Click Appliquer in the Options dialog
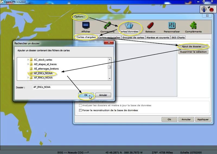The image size is (217, 154). click(x=203, y=119)
